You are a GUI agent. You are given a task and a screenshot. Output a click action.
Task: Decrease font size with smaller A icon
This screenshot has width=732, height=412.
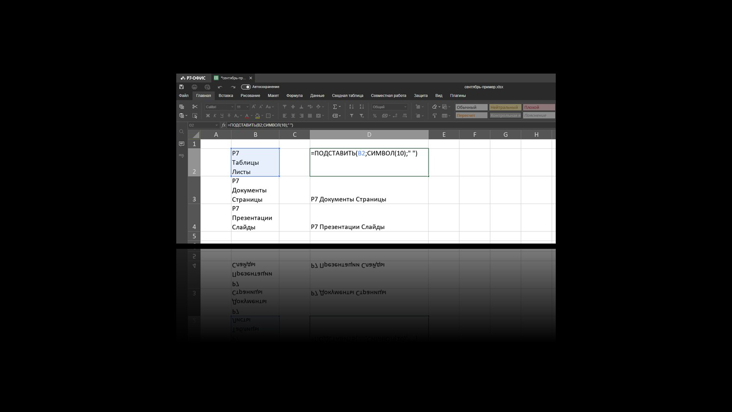coord(261,107)
